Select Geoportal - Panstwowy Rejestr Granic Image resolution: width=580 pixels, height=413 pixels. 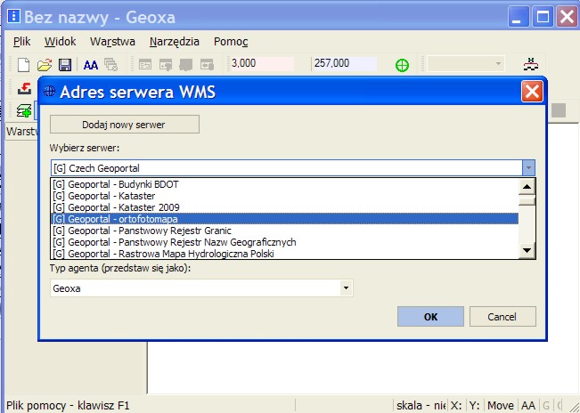(284, 231)
